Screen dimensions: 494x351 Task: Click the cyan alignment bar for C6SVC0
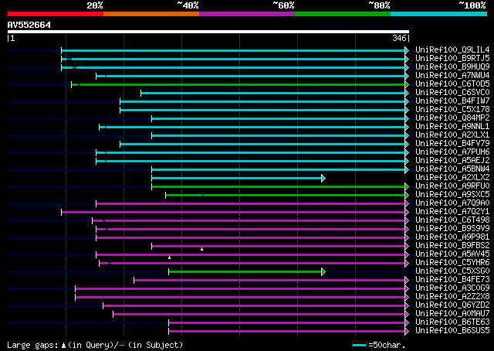pyautogui.click(x=272, y=93)
